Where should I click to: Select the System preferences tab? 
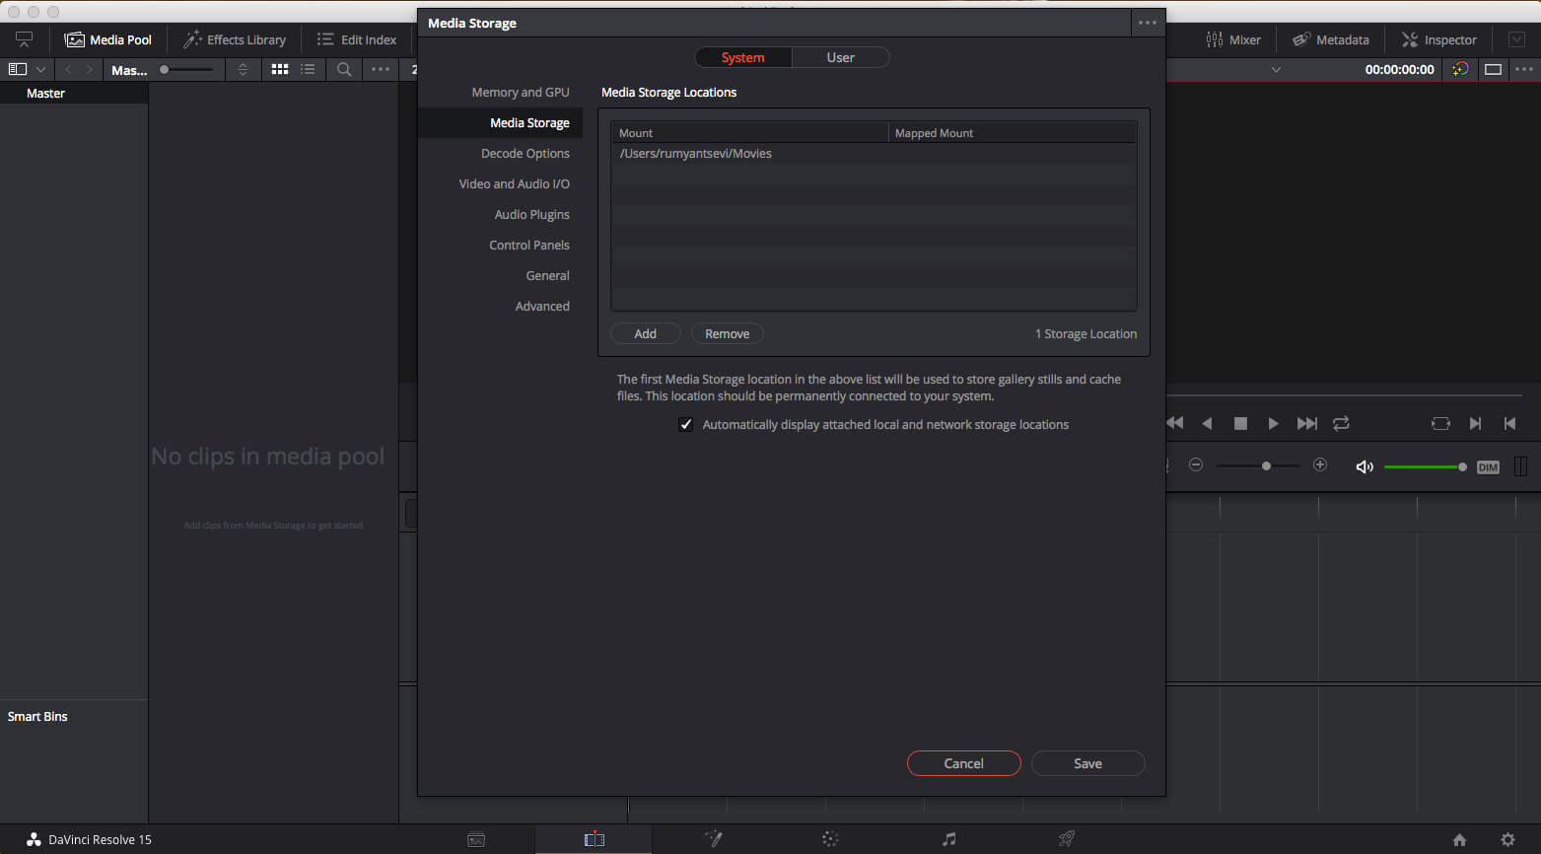743,57
